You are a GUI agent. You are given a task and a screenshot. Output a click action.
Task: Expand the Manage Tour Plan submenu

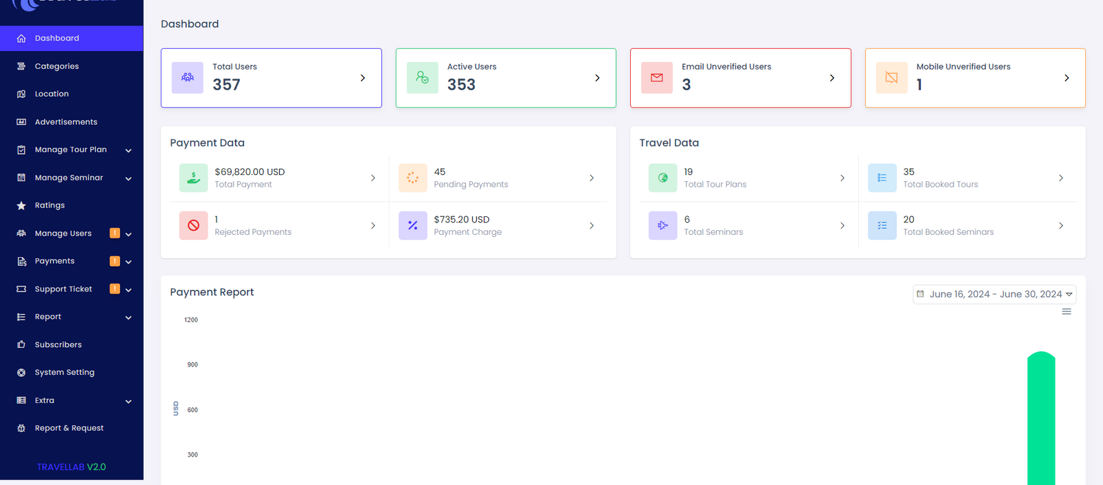(x=128, y=150)
